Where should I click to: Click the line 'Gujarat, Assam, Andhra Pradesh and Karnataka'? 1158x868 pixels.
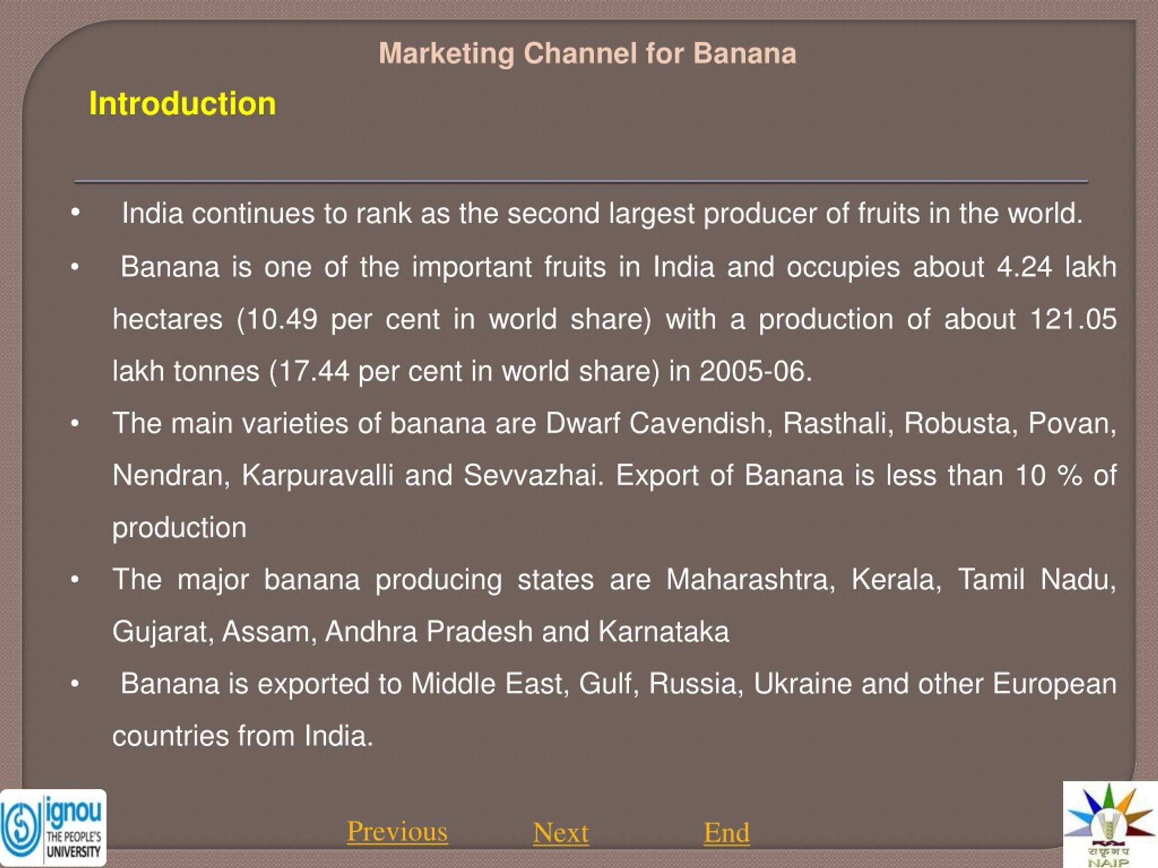click(x=420, y=632)
